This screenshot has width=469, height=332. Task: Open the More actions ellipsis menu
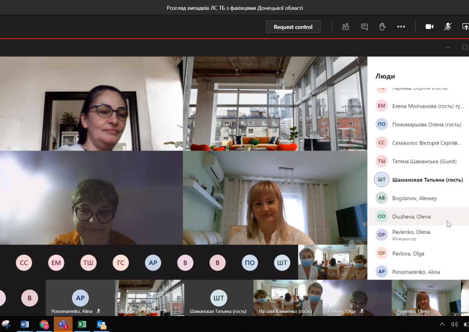point(401,27)
